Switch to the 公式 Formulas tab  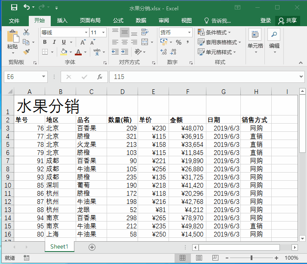click(118, 21)
